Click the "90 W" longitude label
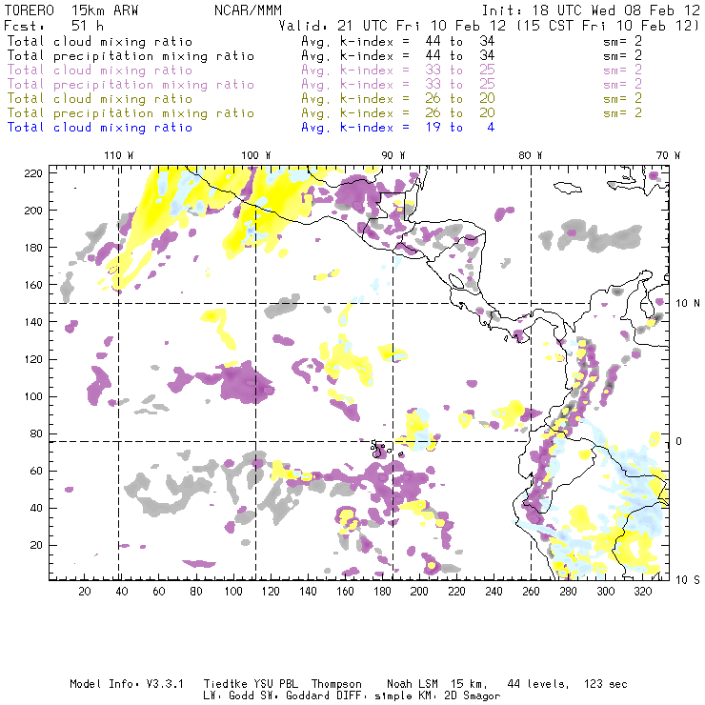 pos(393,155)
